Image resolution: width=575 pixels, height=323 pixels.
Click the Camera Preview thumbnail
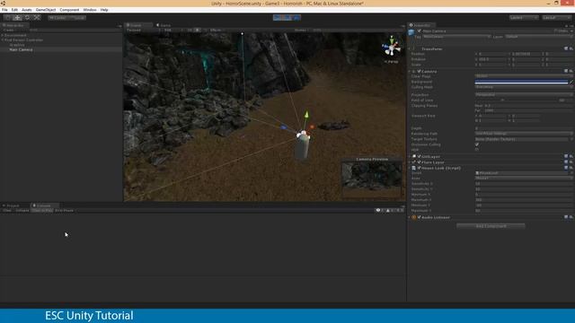pos(371,180)
